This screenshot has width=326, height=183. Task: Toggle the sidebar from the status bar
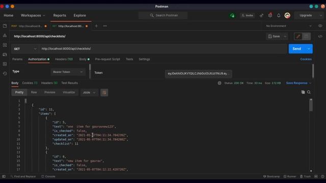4,176
